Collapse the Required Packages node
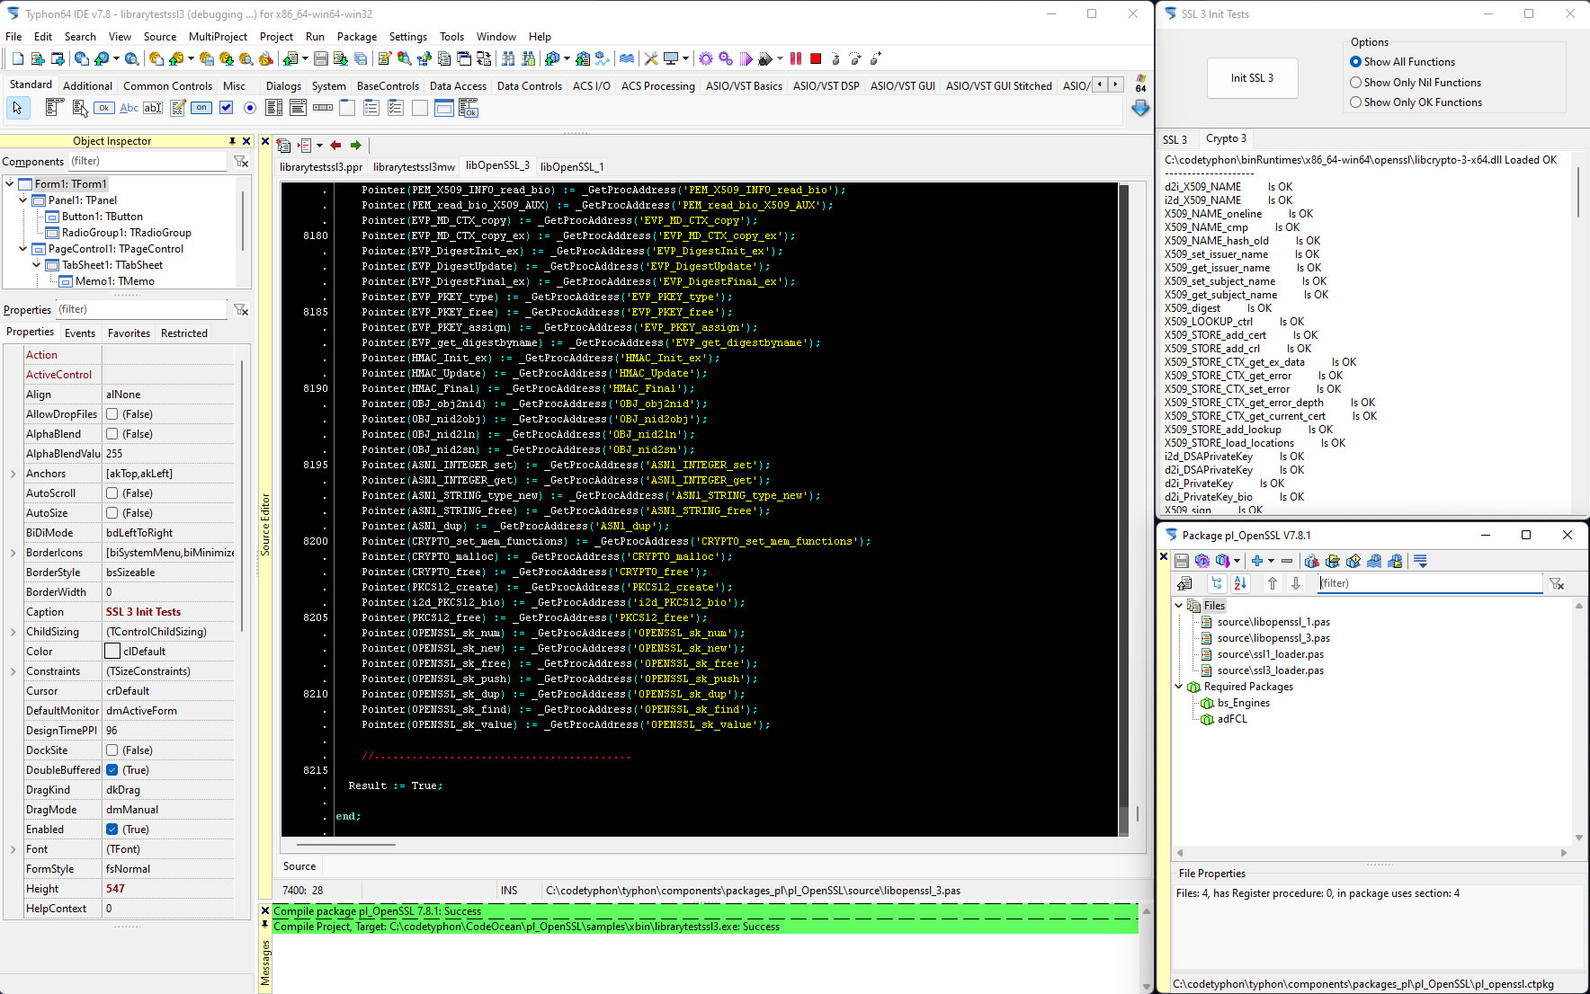This screenshot has width=1590, height=994. point(1179,687)
